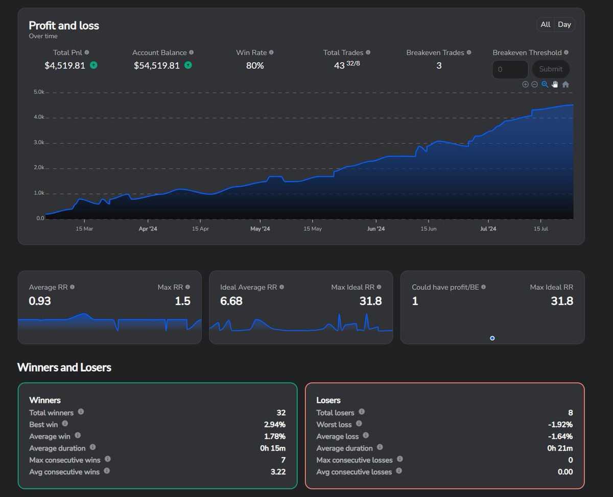Show info for Avg consecutive losses

399,470
